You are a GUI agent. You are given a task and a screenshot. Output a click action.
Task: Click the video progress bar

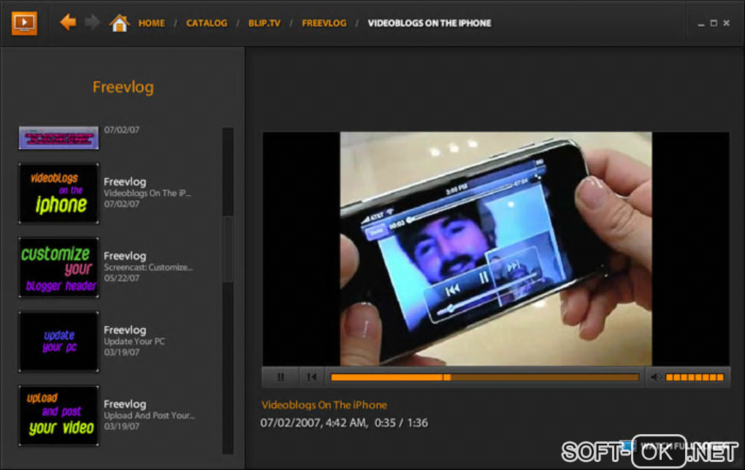485,377
